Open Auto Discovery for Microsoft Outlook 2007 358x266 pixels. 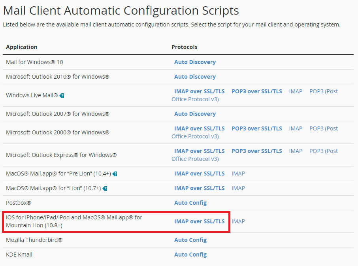point(195,114)
